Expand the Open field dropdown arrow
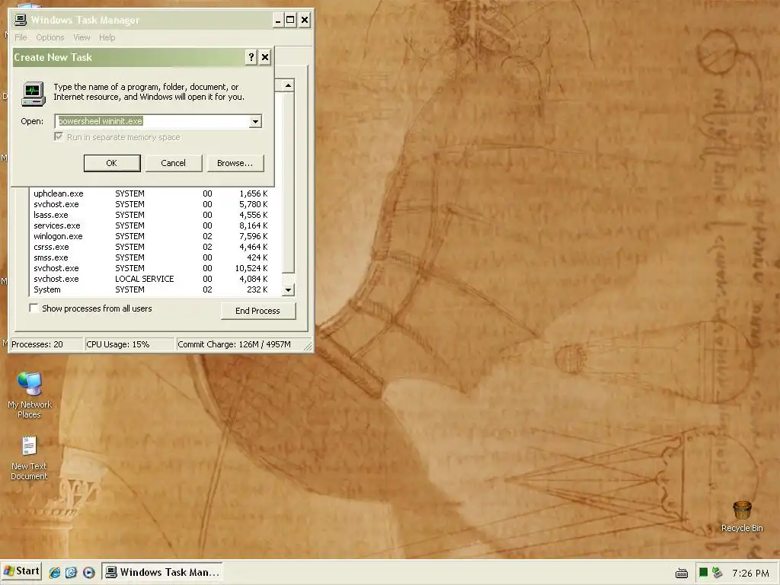780x585 pixels. (255, 121)
